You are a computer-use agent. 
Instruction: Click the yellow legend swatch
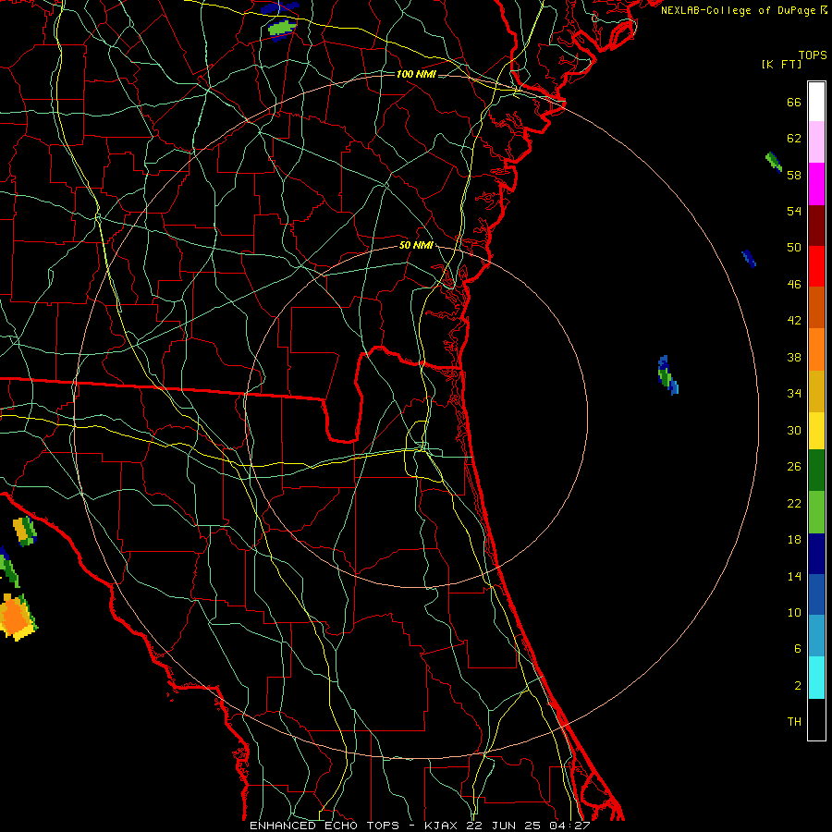[x=816, y=431]
